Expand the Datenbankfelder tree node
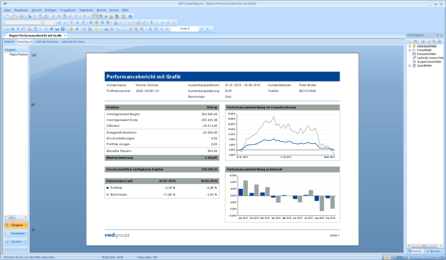446x260 pixels. tap(409, 46)
